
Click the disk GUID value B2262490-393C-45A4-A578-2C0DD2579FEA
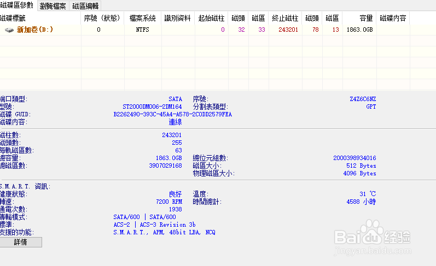pos(173,114)
